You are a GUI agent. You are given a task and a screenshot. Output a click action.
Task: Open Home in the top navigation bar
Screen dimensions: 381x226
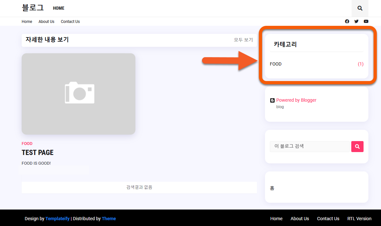point(27,22)
